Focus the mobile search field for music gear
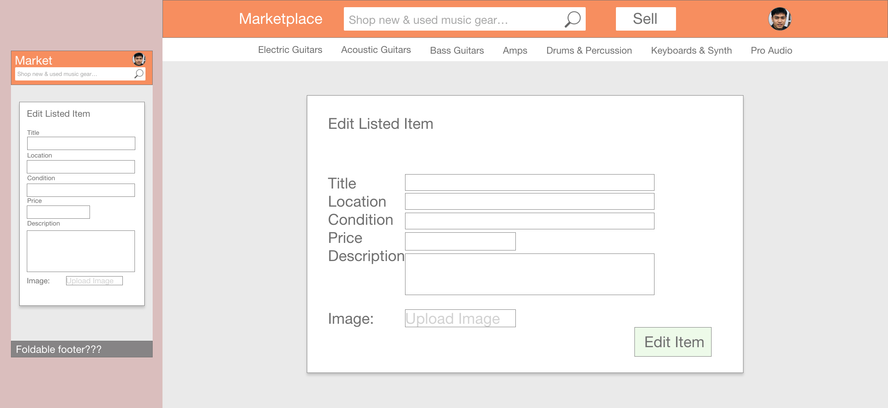 [80, 74]
